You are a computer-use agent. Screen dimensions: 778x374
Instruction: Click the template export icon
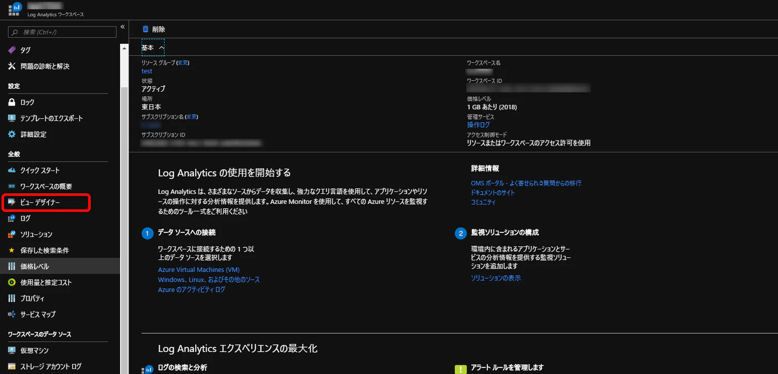pos(12,118)
